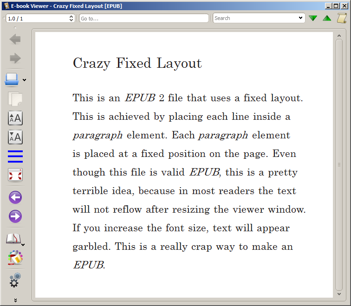Go to the next page with purple arrow
This screenshot has width=351, height=306.
click(15, 217)
